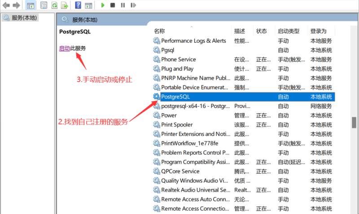The width and height of the screenshot is (359, 214).
Task: Select Program Compatibility Assi... service
Action: (244, 162)
